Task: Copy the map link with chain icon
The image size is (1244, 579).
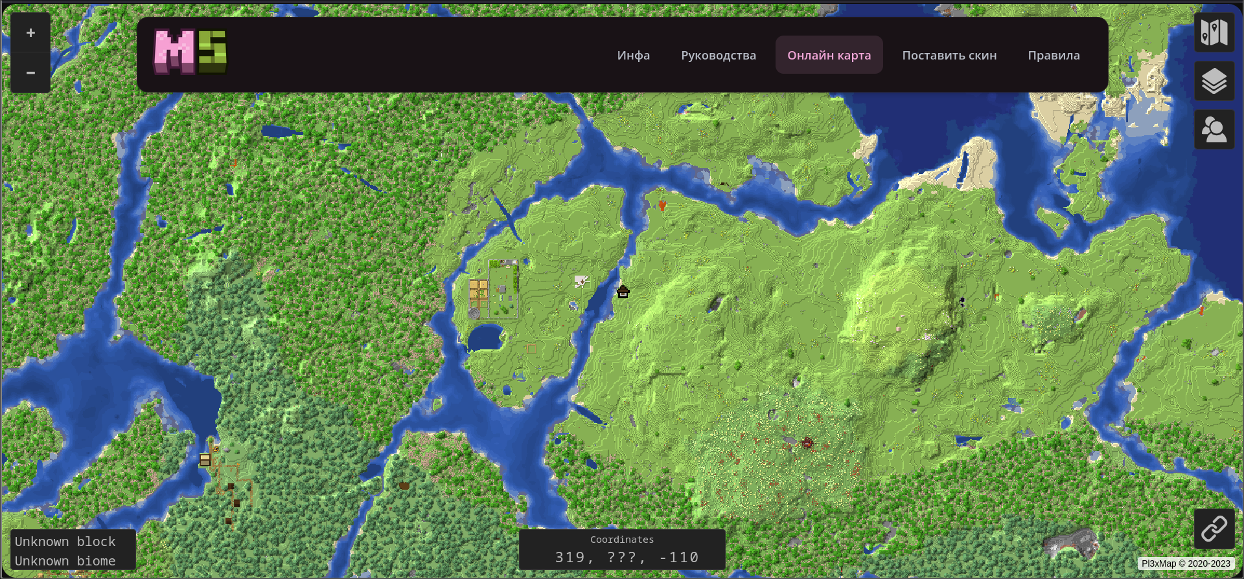Action: [1214, 529]
